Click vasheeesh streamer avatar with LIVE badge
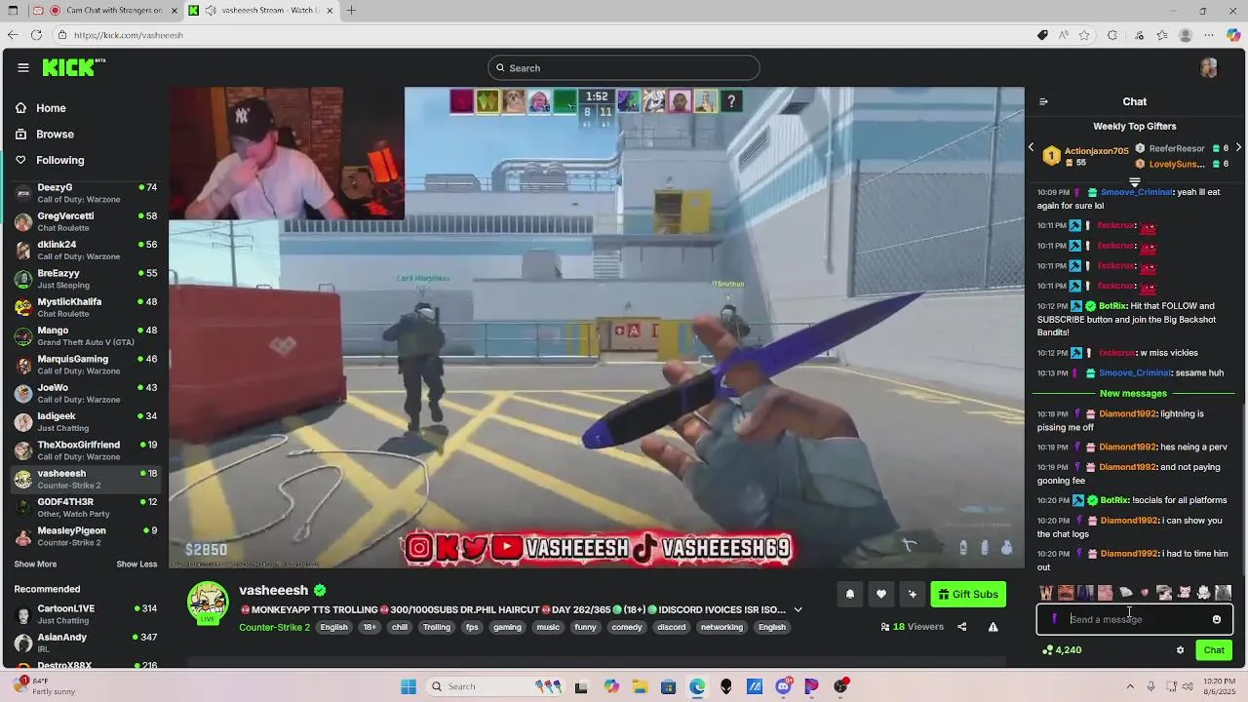 [208, 603]
